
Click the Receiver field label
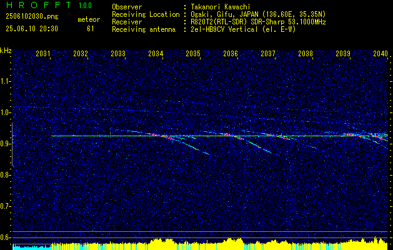(127, 22)
